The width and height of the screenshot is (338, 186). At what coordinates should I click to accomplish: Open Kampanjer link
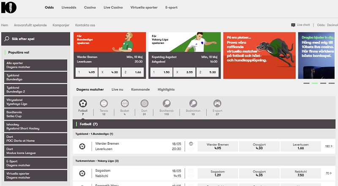[x=61, y=25]
